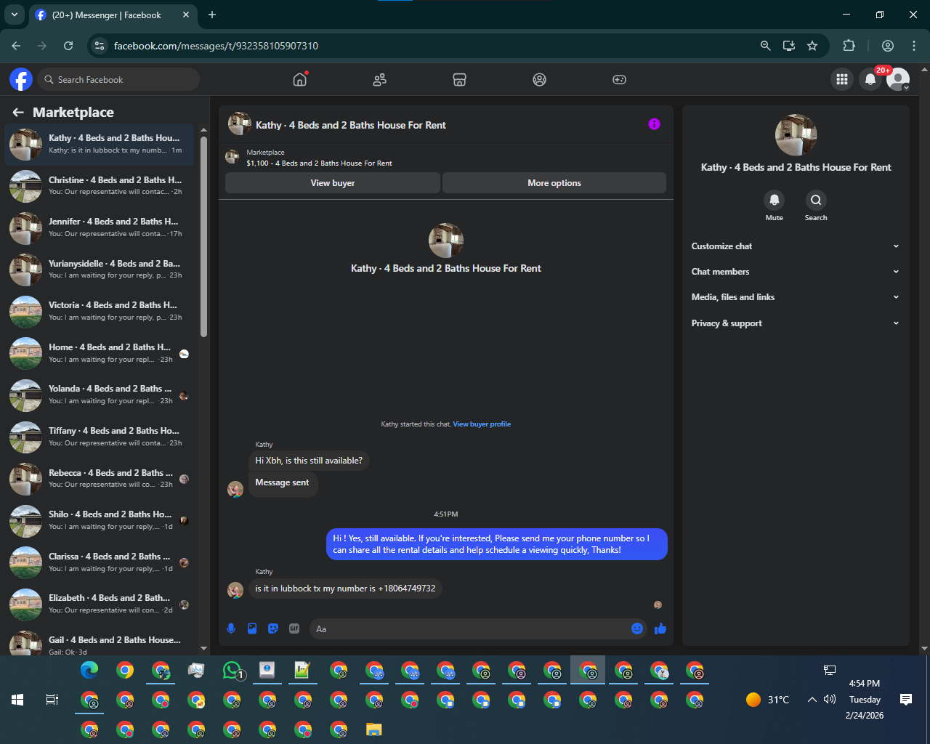Expand the Customize chat section

click(796, 246)
